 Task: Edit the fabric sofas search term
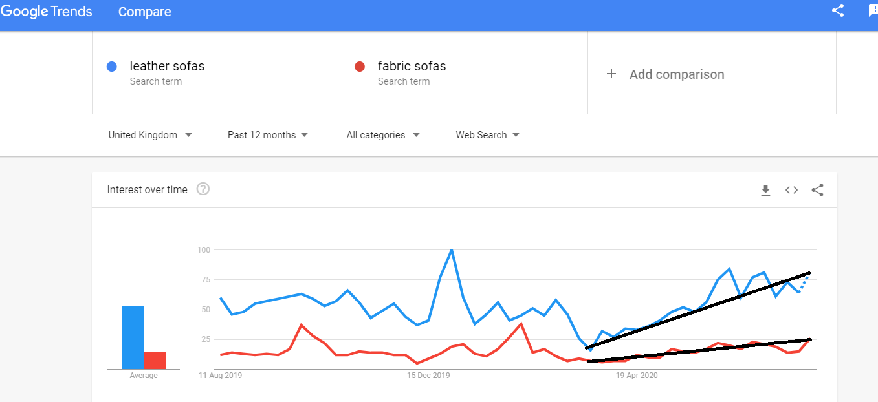pos(412,66)
